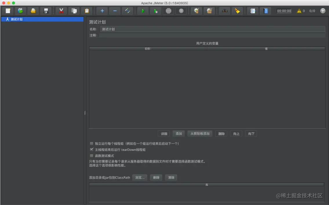This screenshot has width=329, height=205.
Task: Click the 值 column header in variables table
Action: pos(266,49)
